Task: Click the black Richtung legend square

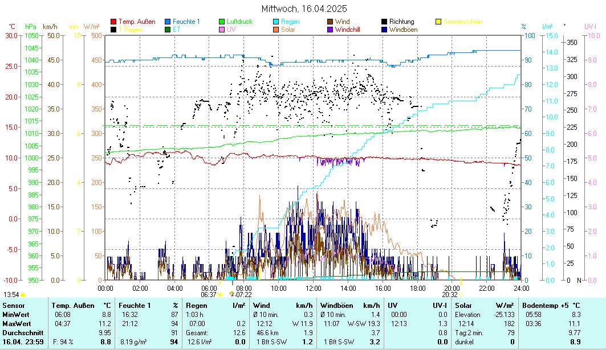Action: tap(385, 22)
